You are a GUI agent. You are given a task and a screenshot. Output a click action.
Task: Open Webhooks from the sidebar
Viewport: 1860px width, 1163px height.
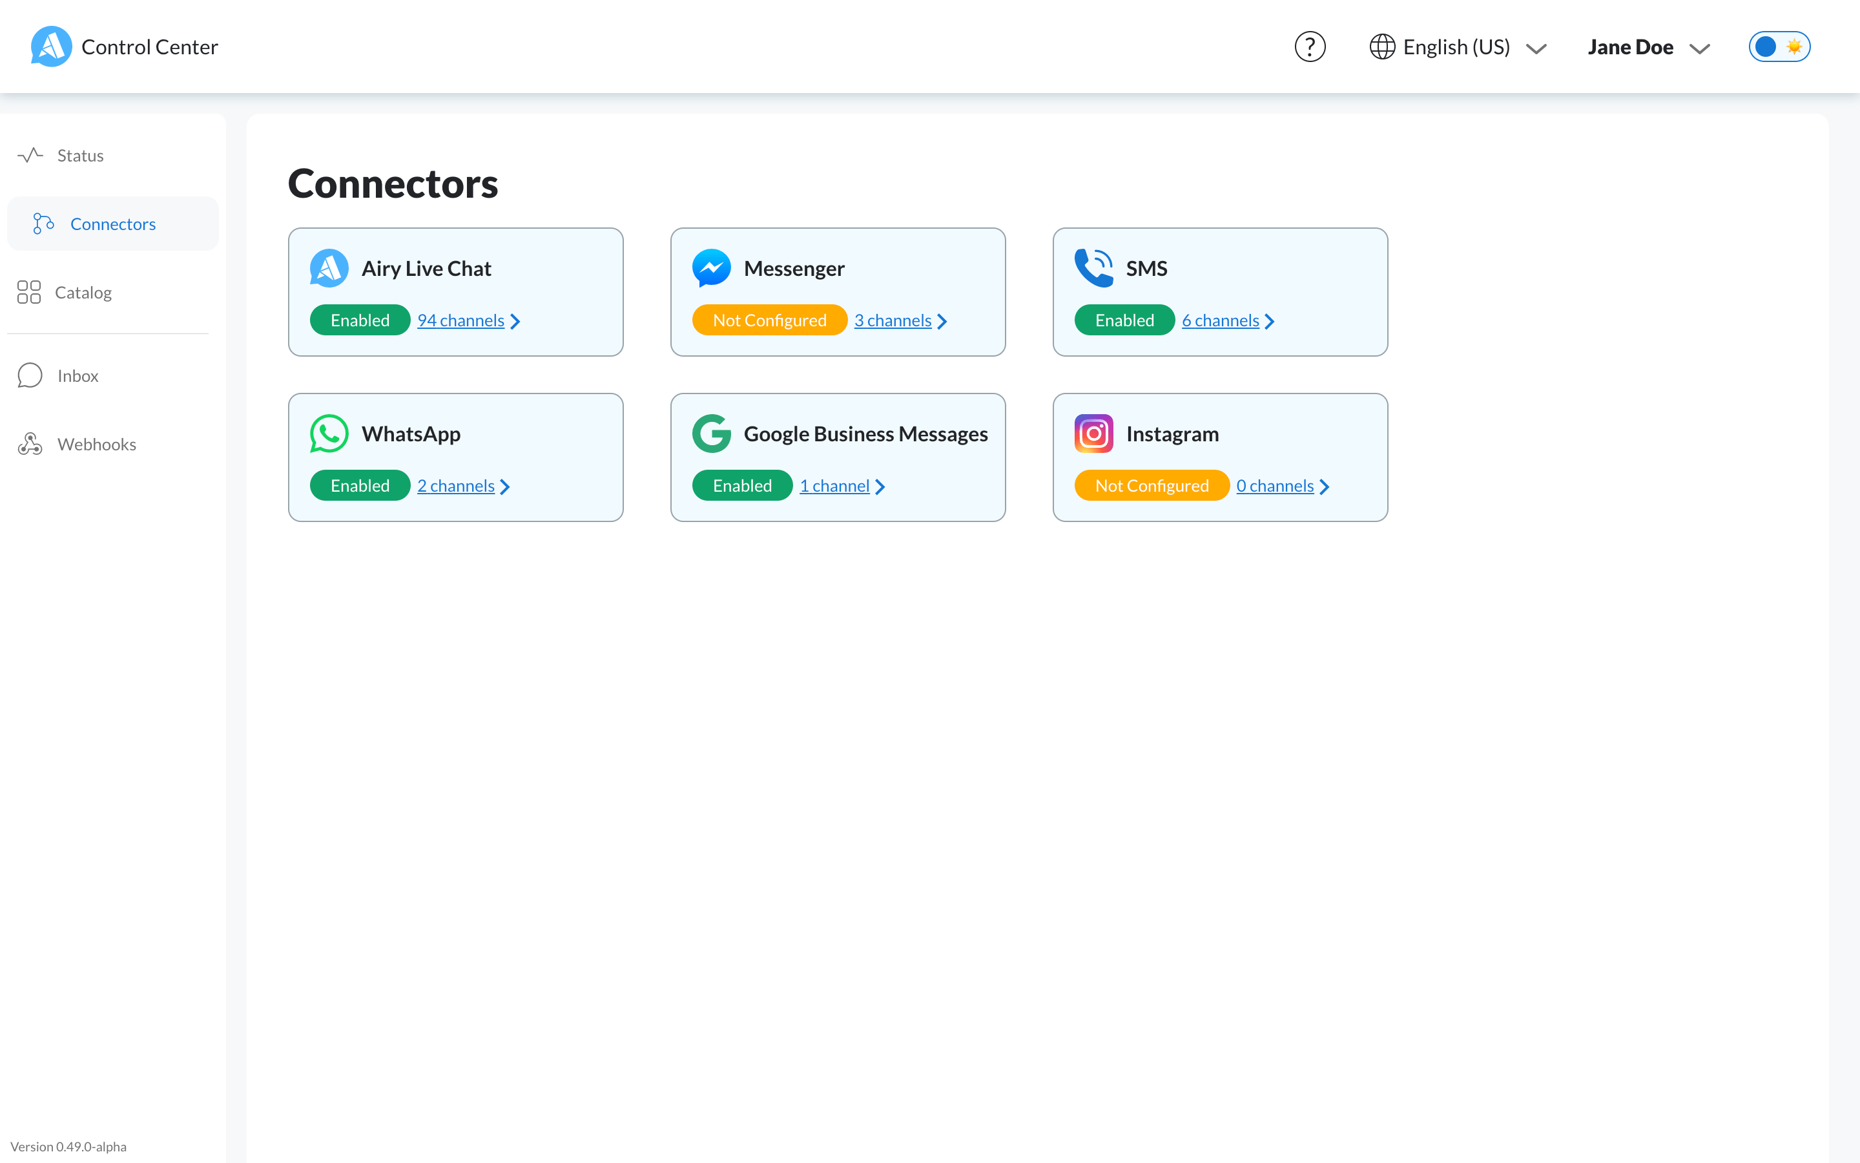tap(96, 445)
